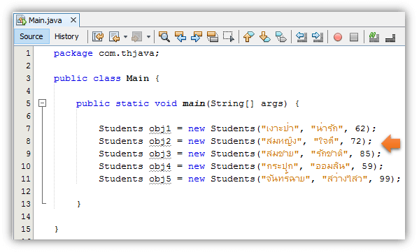
Task: Shift Line Left toolbar icon
Action: click(x=301, y=36)
